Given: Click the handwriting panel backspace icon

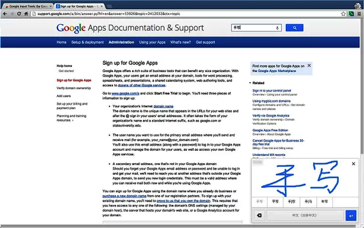Looking at the screenshot, I should coord(259,216).
